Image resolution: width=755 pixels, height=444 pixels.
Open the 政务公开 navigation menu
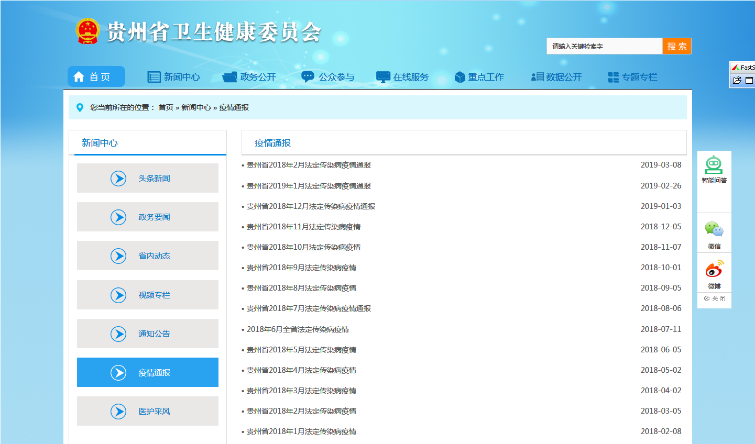point(249,77)
